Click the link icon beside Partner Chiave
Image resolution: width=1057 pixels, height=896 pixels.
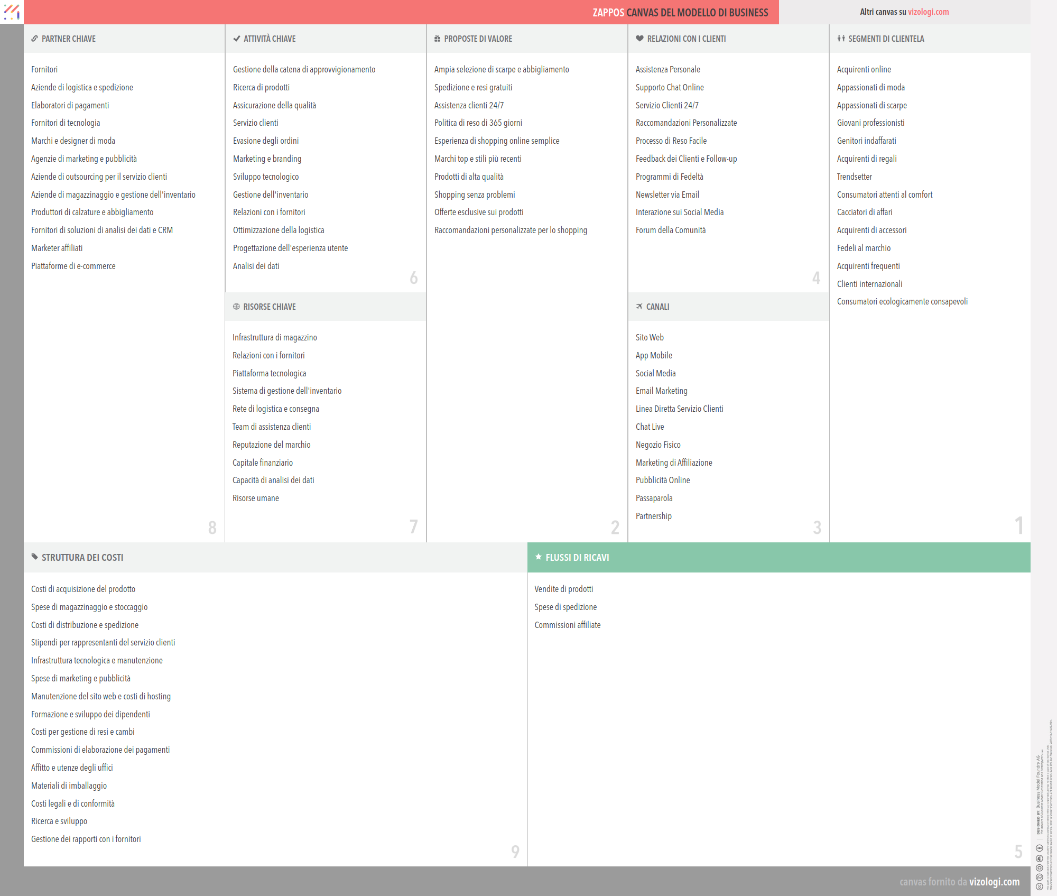click(34, 39)
